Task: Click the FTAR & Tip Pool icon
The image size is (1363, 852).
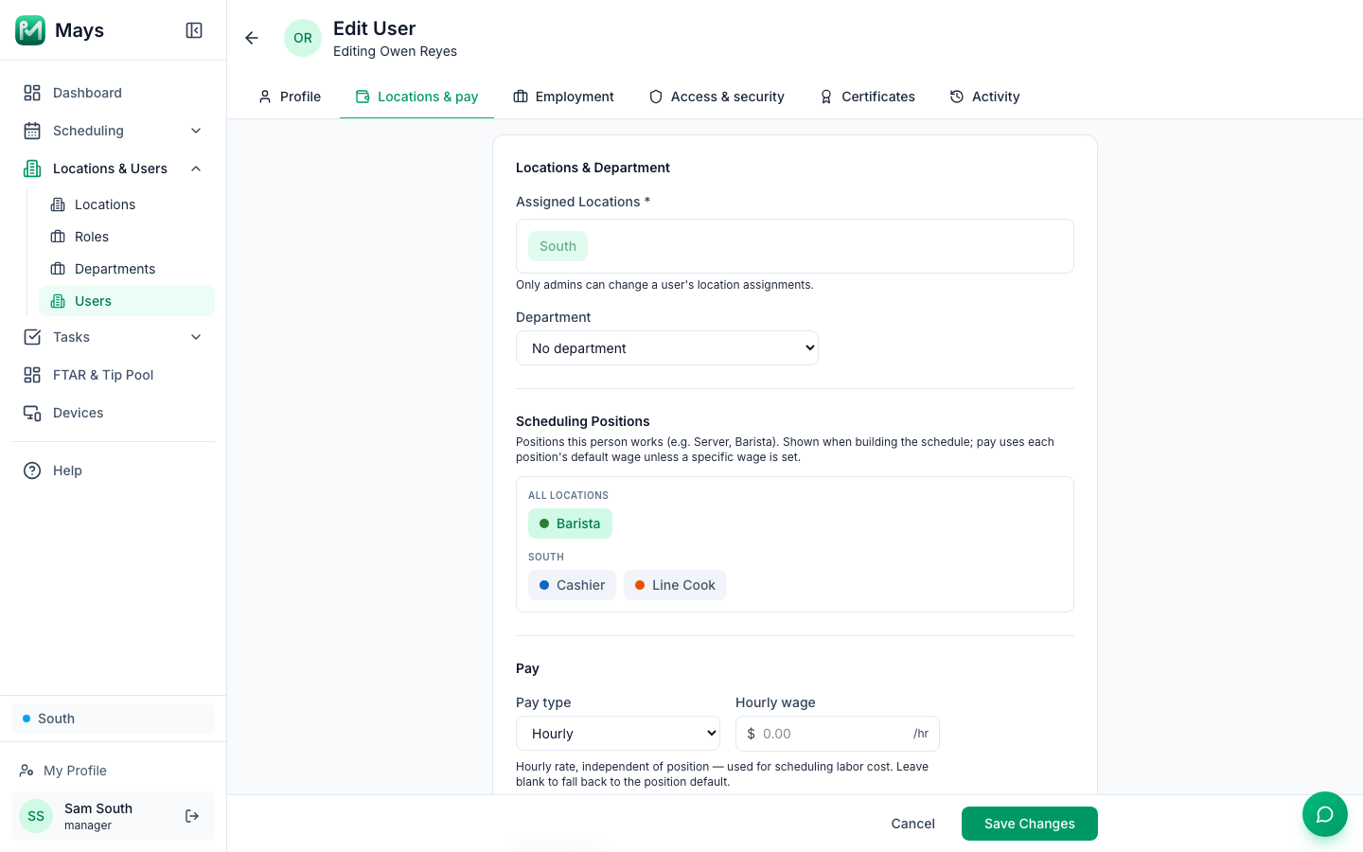Action: 32,375
